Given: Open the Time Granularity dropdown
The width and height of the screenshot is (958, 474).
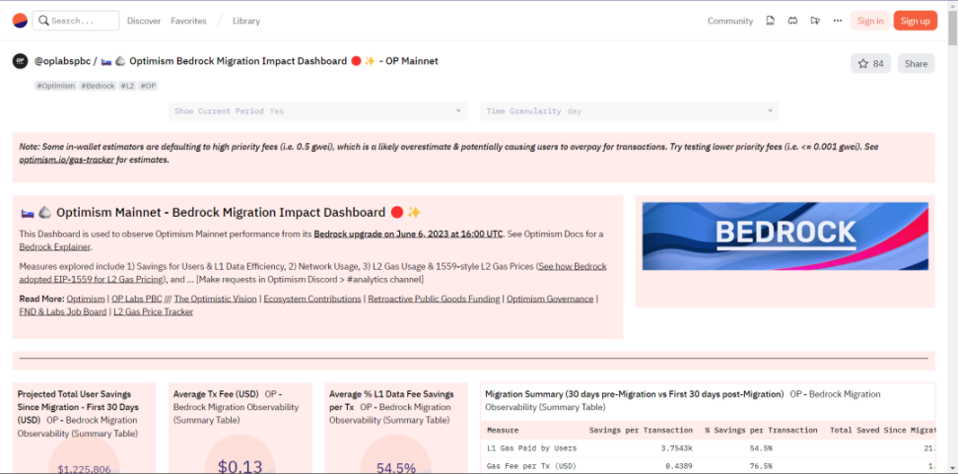Looking at the screenshot, I should coord(629,111).
